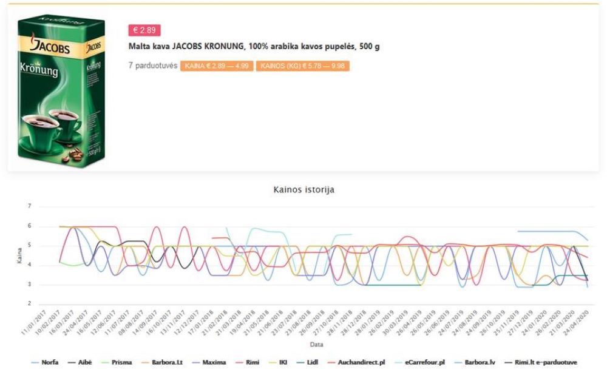Toggle the Barbora.Lt series in the legend

click(x=162, y=363)
